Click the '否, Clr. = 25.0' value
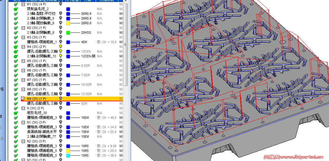The image size is (329, 161). 107,132
